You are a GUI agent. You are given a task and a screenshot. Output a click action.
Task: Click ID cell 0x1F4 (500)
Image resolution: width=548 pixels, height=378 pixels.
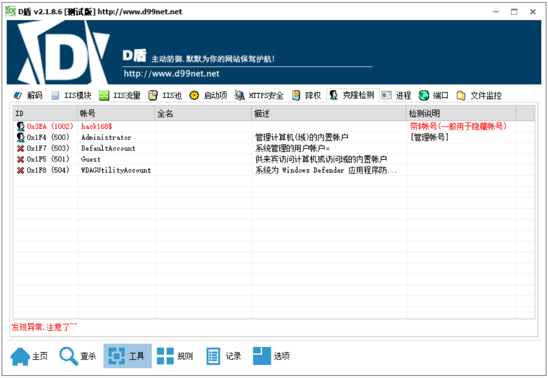click(48, 138)
